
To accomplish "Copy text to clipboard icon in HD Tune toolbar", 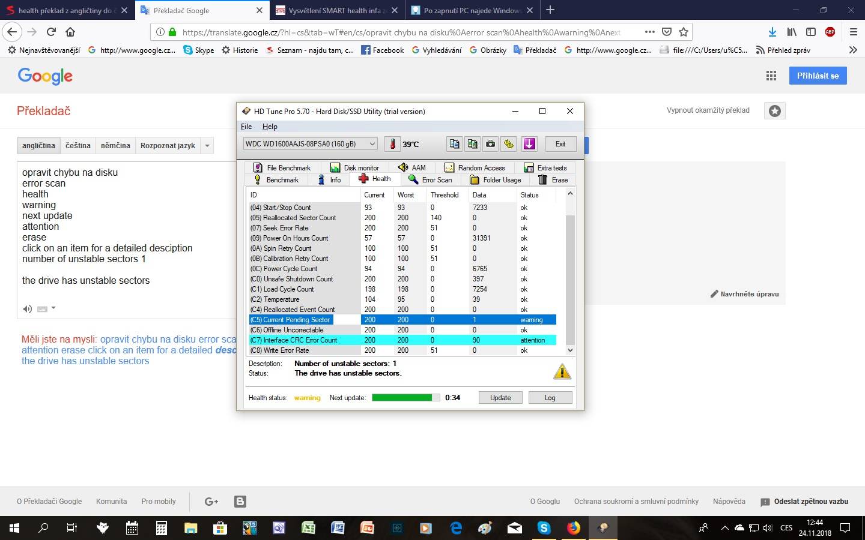I will coord(455,144).
